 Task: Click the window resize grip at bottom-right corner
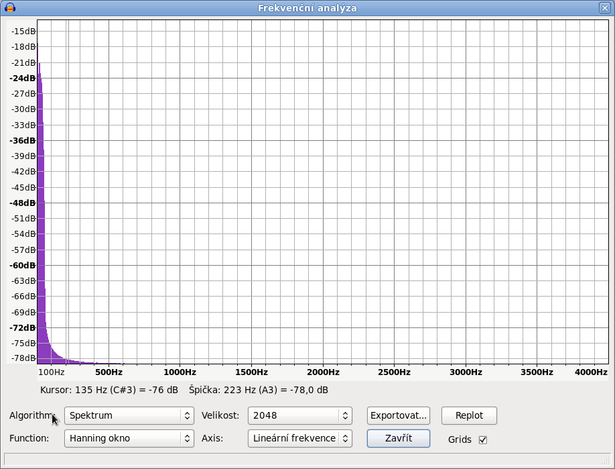(607, 460)
